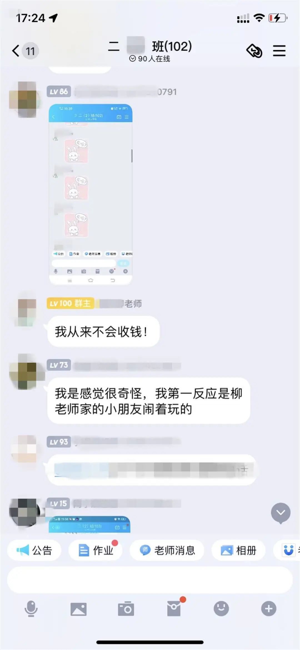Open the 作业 homework shortcut
Viewport: 300px width, 650px height.
96,550
